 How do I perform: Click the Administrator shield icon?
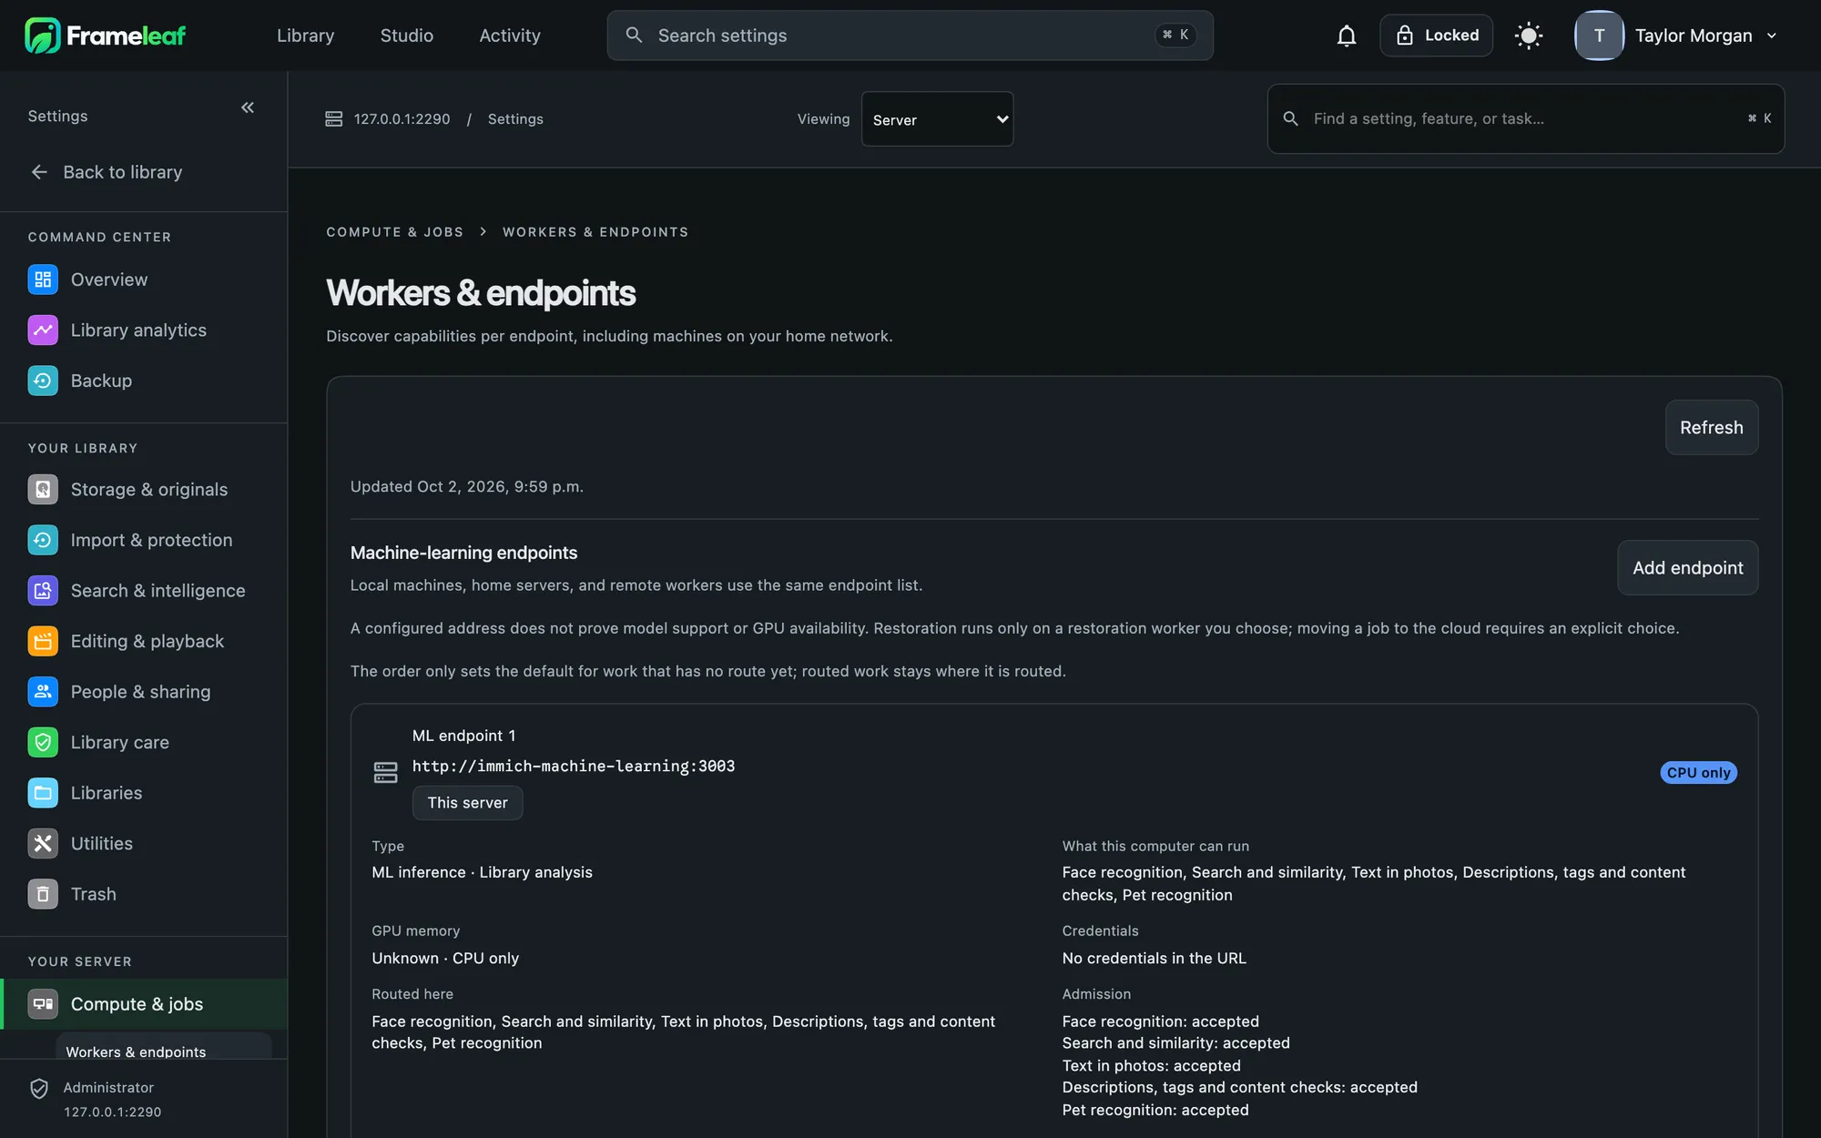(39, 1088)
